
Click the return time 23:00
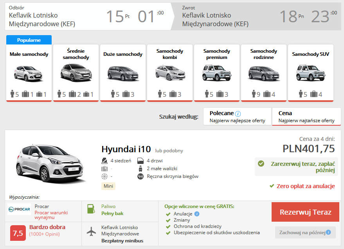[x=324, y=17]
